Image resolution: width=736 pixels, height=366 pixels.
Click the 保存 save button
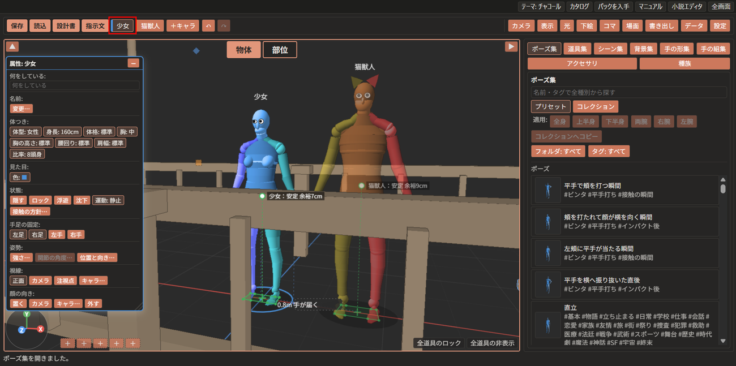(18, 26)
